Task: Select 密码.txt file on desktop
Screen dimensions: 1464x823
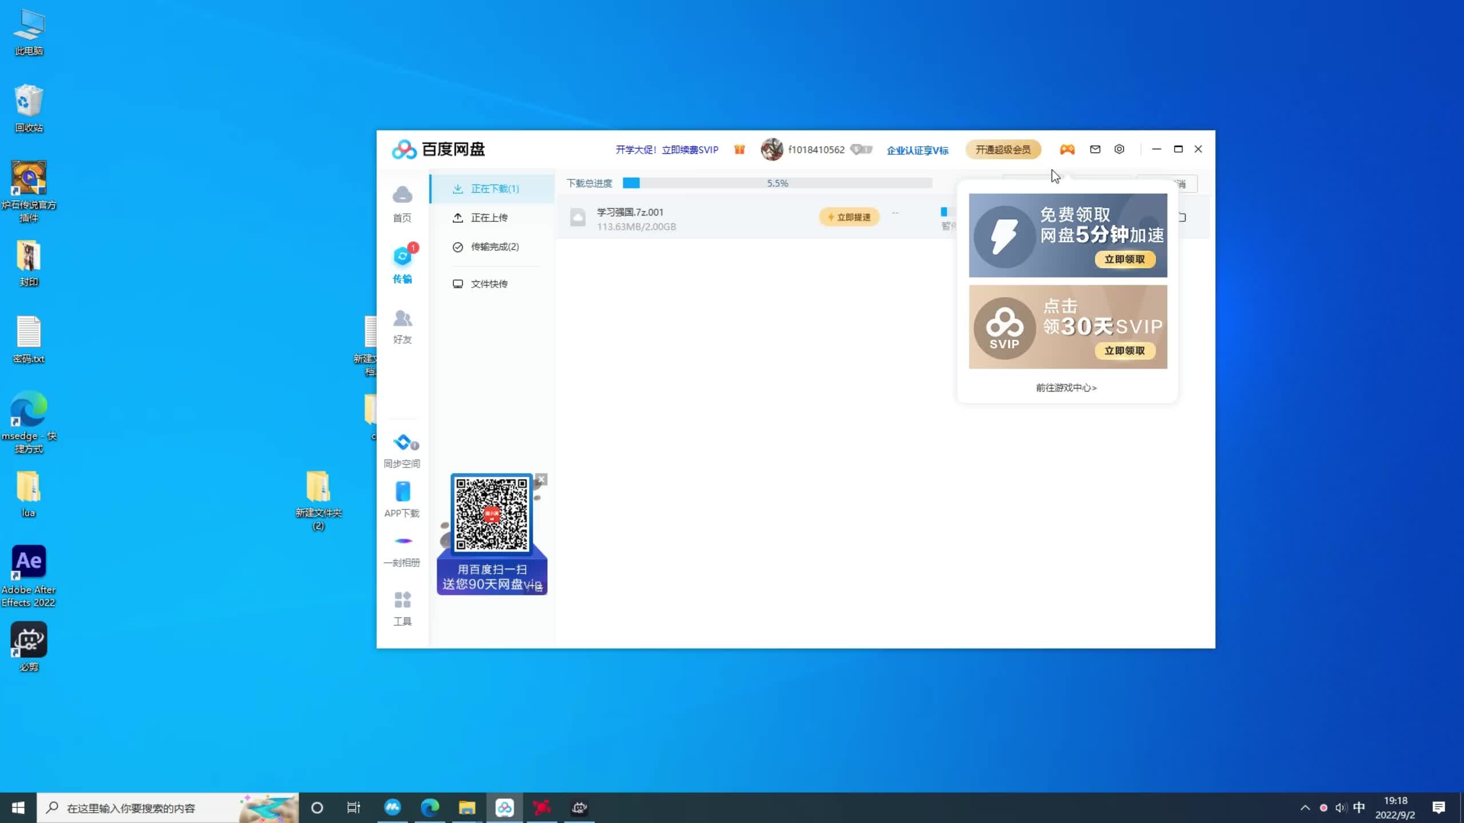Action: tap(29, 339)
